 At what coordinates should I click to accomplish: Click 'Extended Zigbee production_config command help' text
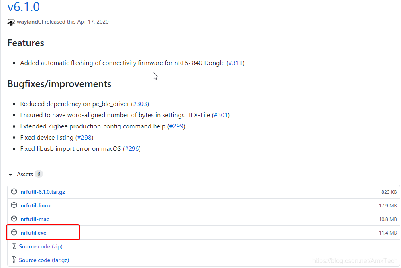[93, 126]
